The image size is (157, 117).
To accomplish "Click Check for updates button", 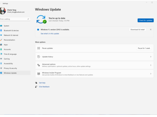I will point(146,20).
